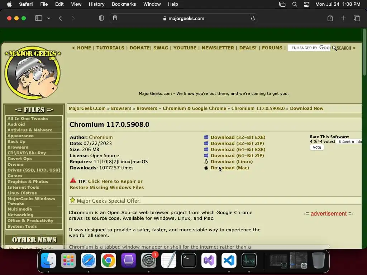Viewport: 367px width, 275px height.
Task: Reload the page with the refresh icon
Action: (x=253, y=18)
